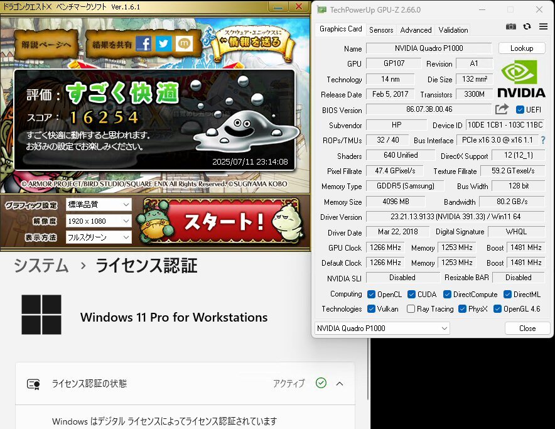Click Bus Width value 128 bit
Screen dimensions: 555x429
pos(518,186)
